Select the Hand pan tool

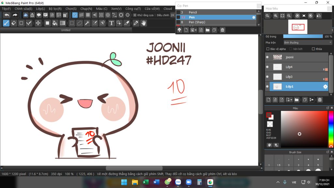144,23
